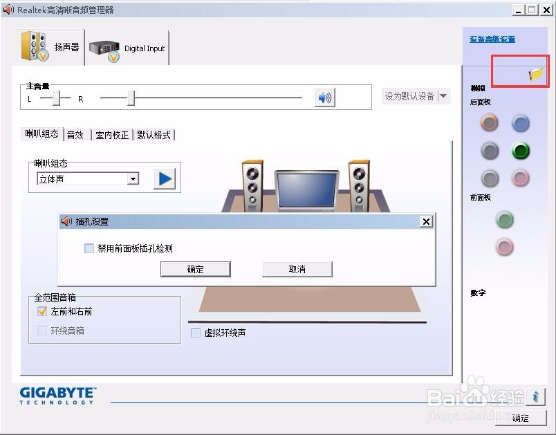Click 确定 in the 插孔设置 dialog
The width and height of the screenshot is (556, 435).
[x=195, y=269]
